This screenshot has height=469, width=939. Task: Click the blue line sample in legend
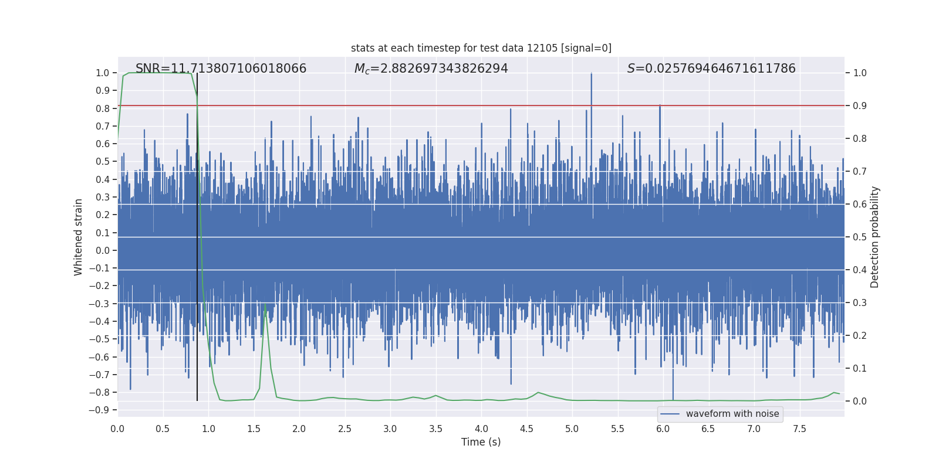[x=670, y=414]
